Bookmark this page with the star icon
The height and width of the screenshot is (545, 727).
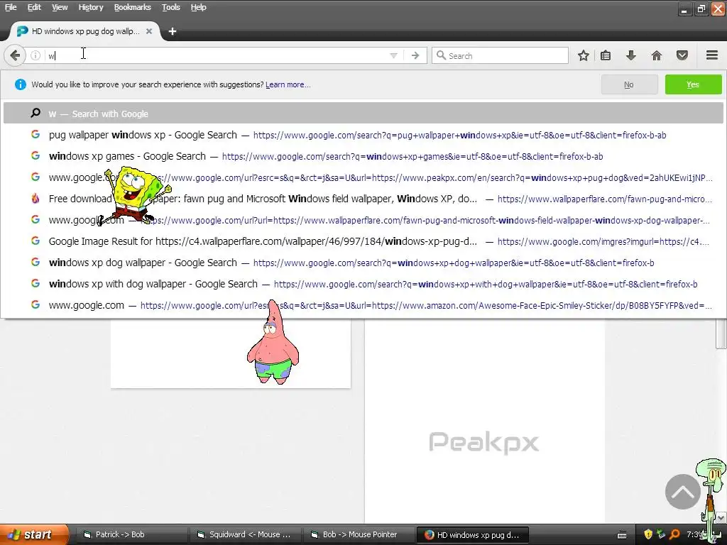click(x=584, y=55)
